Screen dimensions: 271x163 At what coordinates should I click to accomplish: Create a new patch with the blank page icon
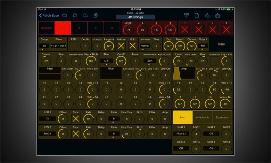[x=197, y=15]
